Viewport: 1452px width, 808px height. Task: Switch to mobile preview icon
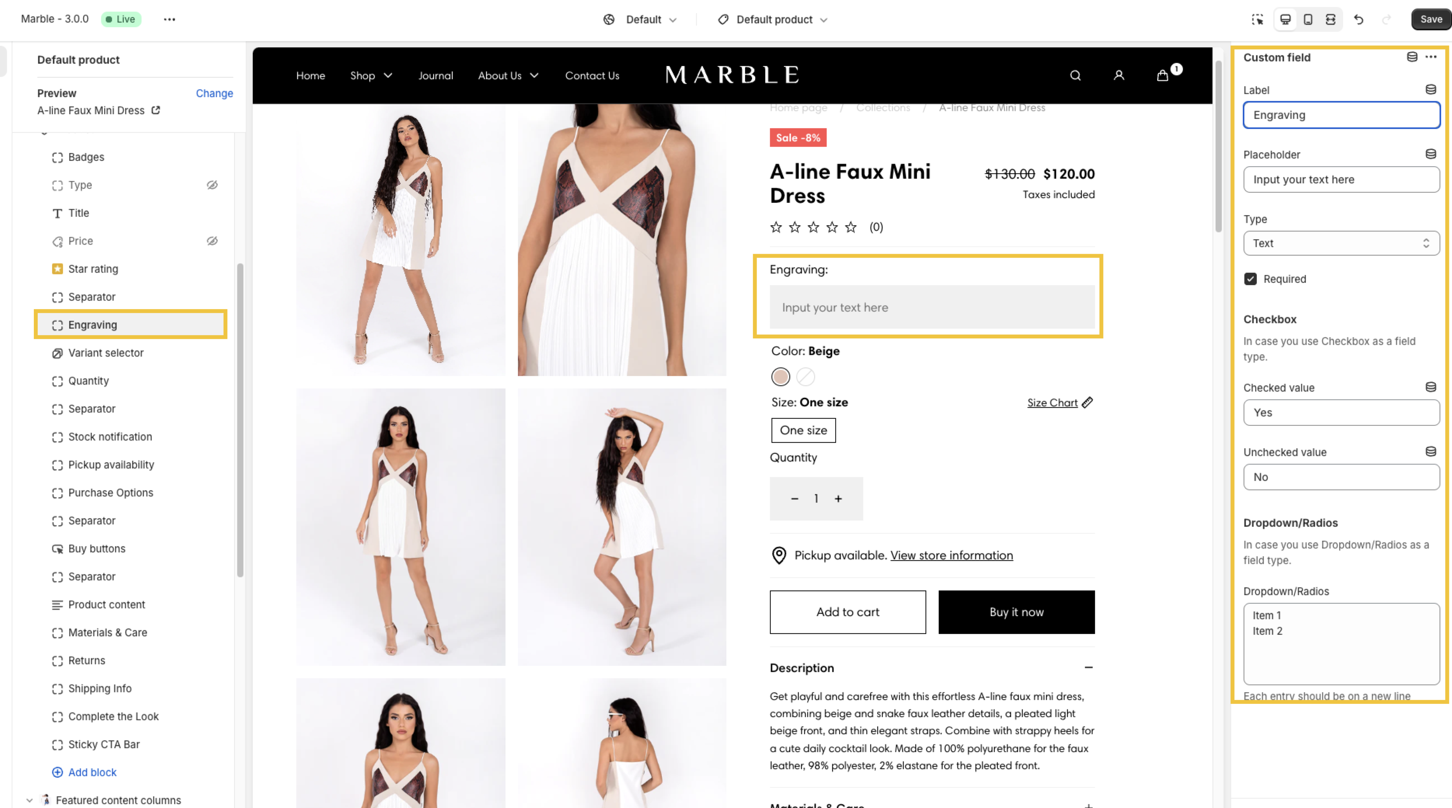point(1308,20)
